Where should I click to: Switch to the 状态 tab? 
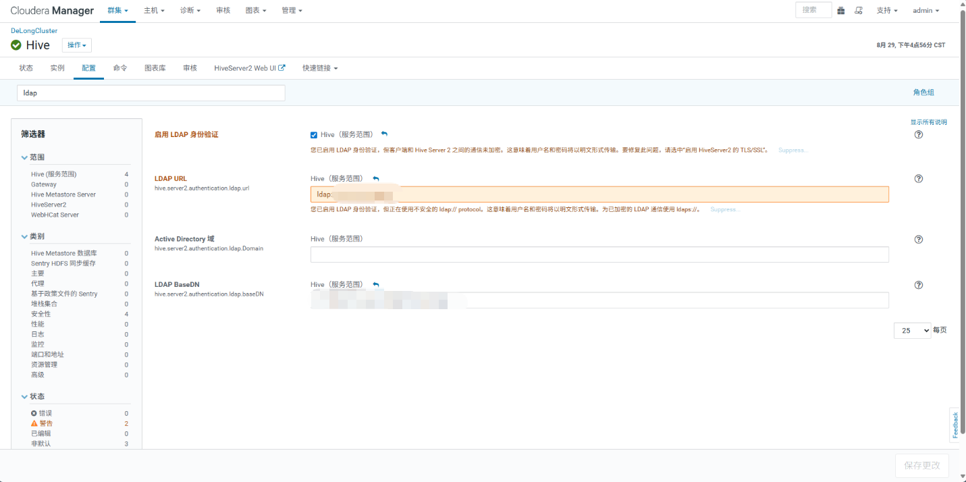click(26, 68)
